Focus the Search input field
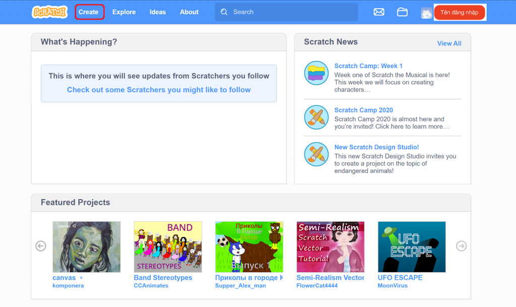 coord(286,12)
